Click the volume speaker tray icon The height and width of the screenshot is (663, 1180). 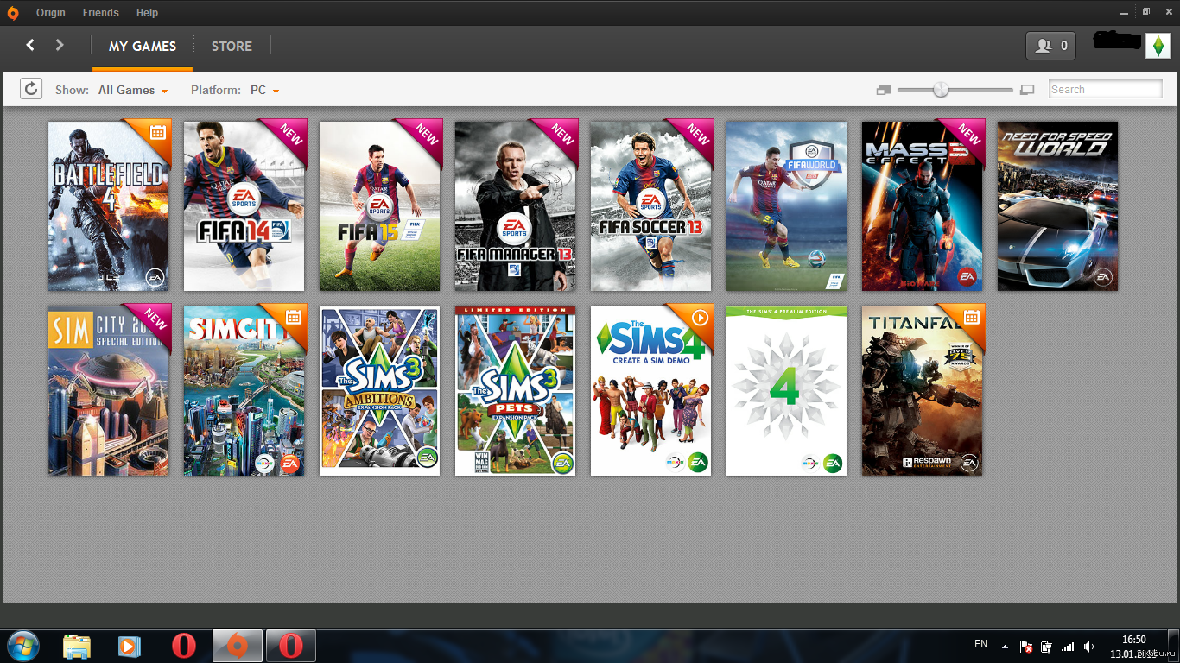point(1089,646)
